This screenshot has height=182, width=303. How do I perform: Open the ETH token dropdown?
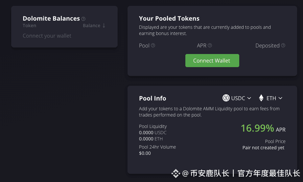click(x=270, y=98)
